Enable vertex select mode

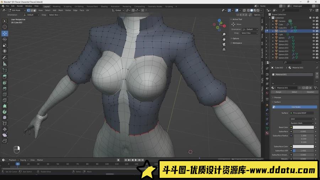click(28, 10)
